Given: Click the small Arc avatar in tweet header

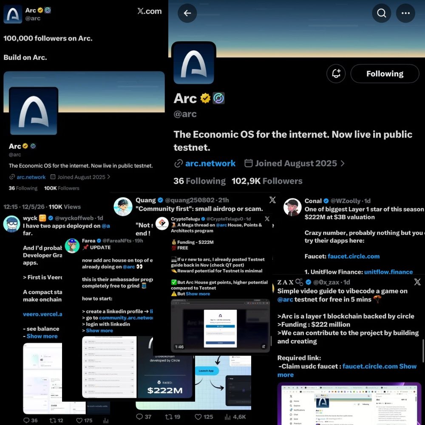Looking at the screenshot, I should (x=13, y=14).
